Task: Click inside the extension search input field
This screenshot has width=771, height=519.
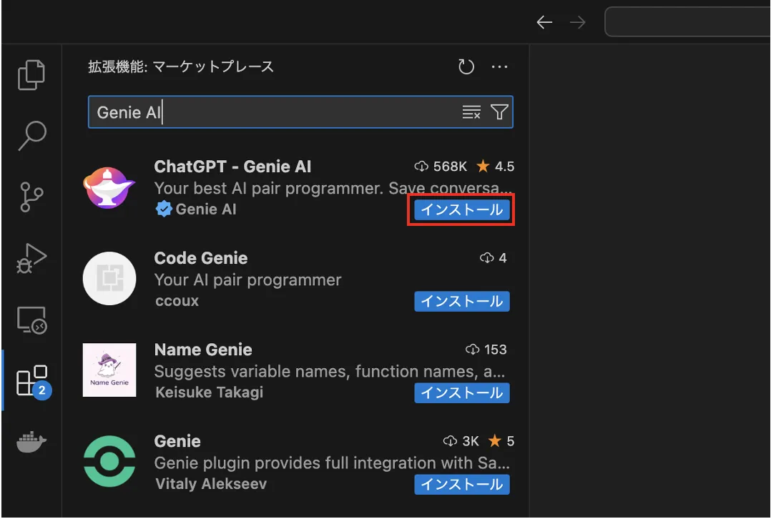Action: (x=286, y=112)
